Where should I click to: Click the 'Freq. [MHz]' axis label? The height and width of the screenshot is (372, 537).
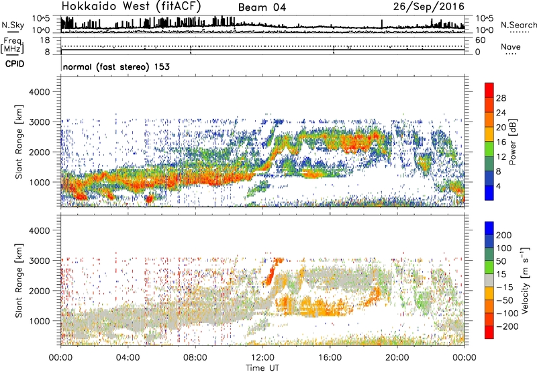tap(12, 45)
